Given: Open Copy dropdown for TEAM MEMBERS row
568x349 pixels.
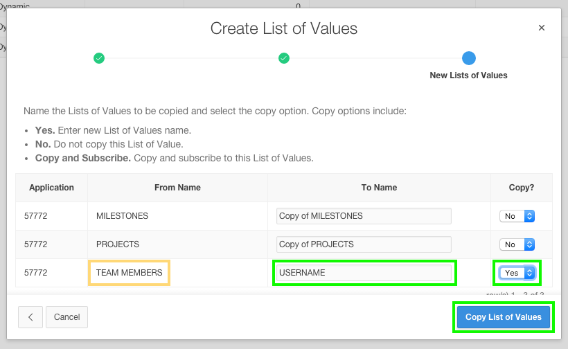Looking at the screenshot, I should [517, 273].
